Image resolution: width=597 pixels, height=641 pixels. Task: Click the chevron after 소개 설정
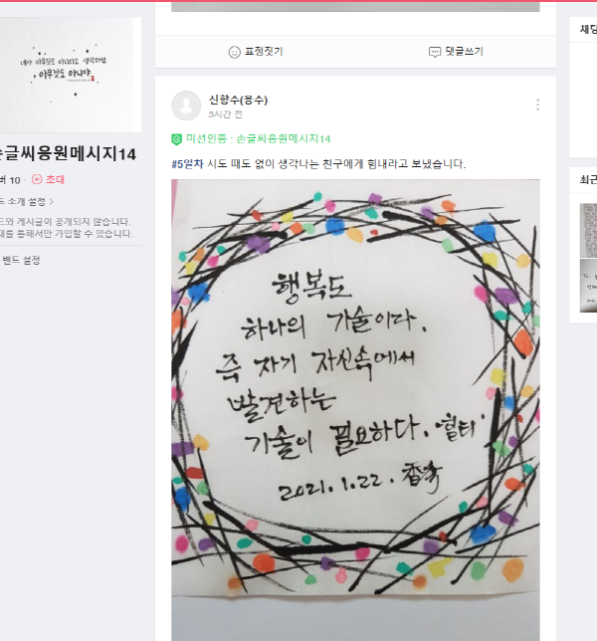tap(51, 201)
